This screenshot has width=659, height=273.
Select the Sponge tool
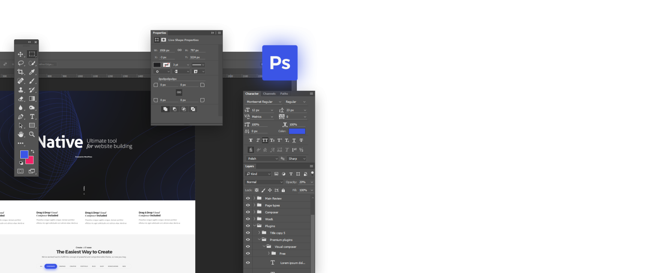pos(32,108)
